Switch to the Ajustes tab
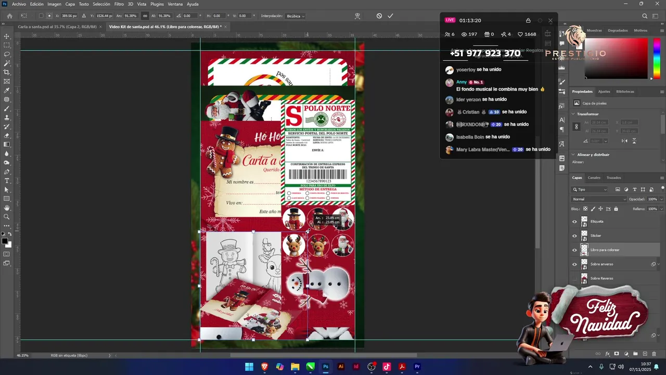The width and height of the screenshot is (666, 375). click(604, 92)
